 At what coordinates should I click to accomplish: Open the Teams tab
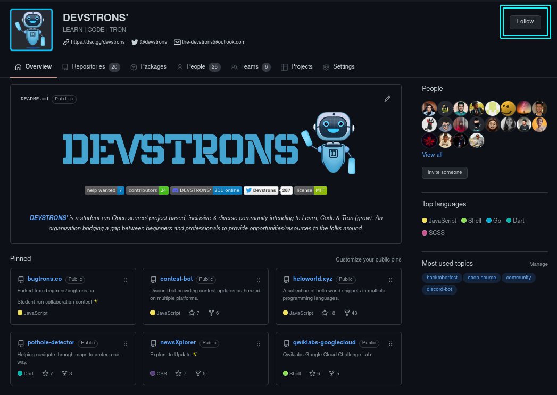click(251, 67)
